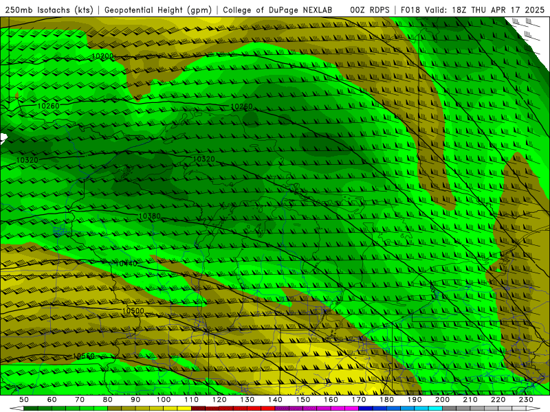Viewport: 550px width, 412px height.
Task: Click the 10560 height contour label
Action: [84, 356]
